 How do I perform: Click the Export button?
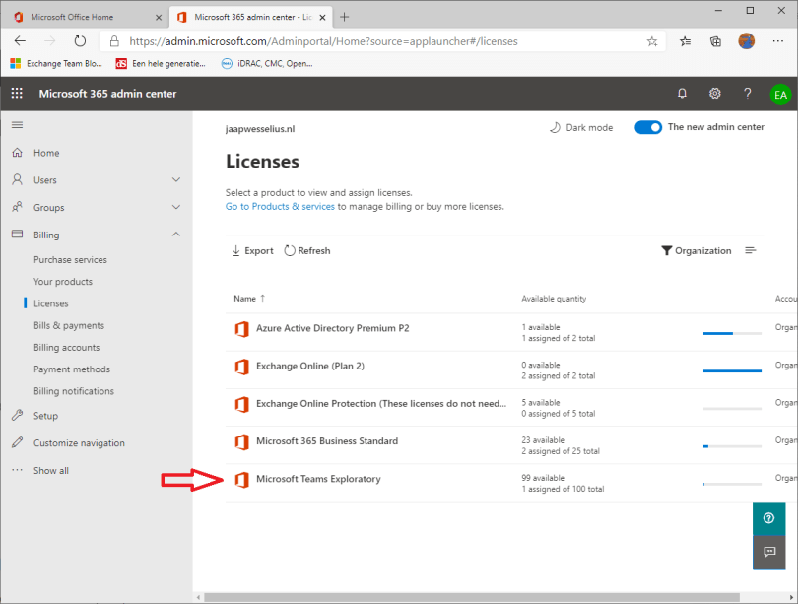click(252, 251)
